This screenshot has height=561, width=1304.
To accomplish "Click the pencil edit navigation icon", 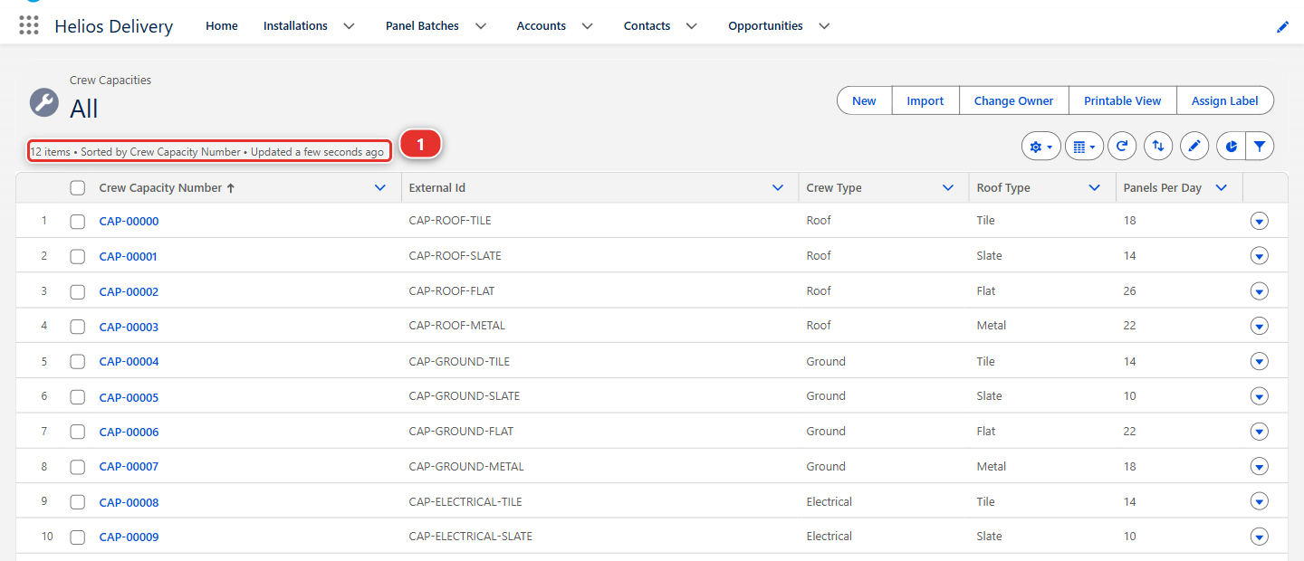I will (1282, 27).
